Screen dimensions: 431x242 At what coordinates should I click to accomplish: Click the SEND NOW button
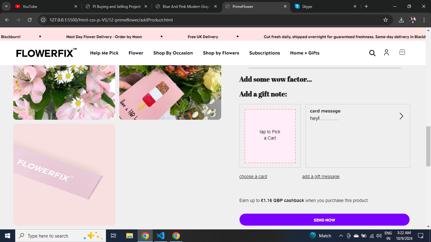coord(324,220)
